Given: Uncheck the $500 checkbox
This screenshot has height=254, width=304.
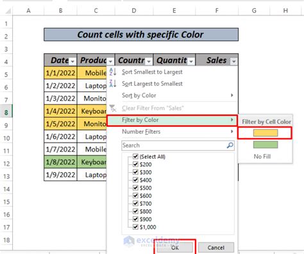Looking at the screenshot, I should pos(135,187).
